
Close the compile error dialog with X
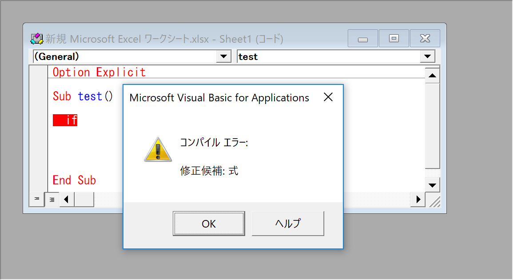(328, 97)
